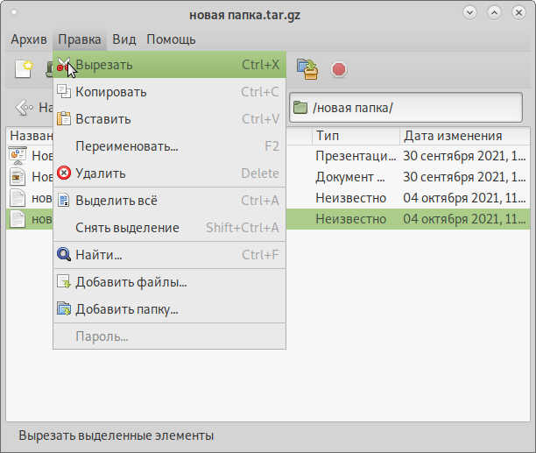Click Paste (Вставить) menu entry
Viewport: 536px width, 453px height.
[102, 119]
